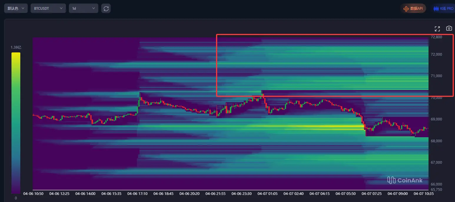Click the 04-06 21:55 time label
455x202 pixels.
pyautogui.click(x=215, y=194)
